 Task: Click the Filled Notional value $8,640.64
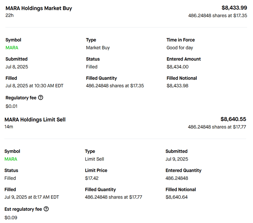point(176,197)
